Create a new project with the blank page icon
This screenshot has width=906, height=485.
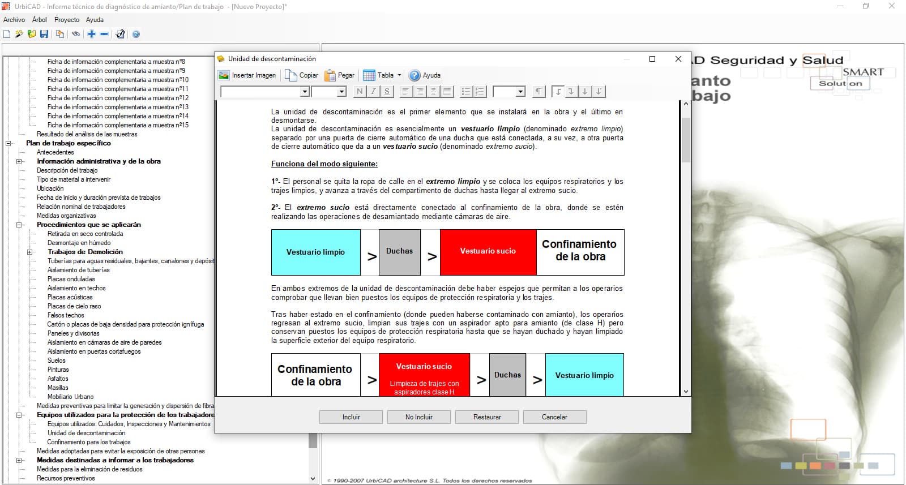(7, 34)
